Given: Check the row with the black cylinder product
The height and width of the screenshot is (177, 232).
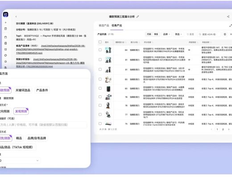Looking at the screenshot, I should click(100, 88).
